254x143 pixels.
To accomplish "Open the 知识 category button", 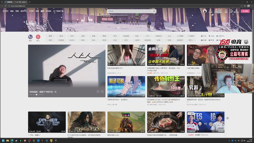I will [115, 40].
